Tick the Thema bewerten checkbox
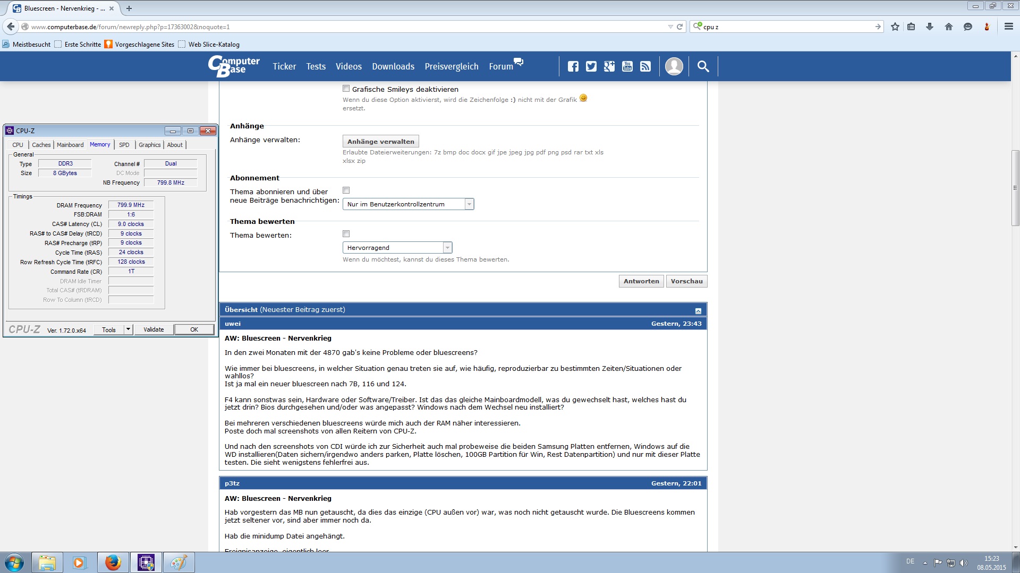The image size is (1020, 573). pyautogui.click(x=346, y=234)
